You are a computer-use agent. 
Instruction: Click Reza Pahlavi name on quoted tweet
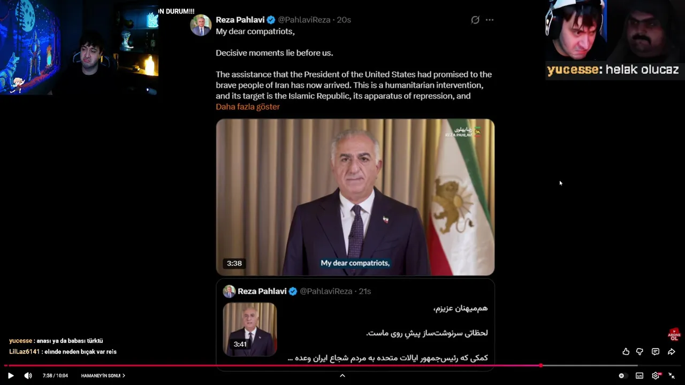(262, 291)
